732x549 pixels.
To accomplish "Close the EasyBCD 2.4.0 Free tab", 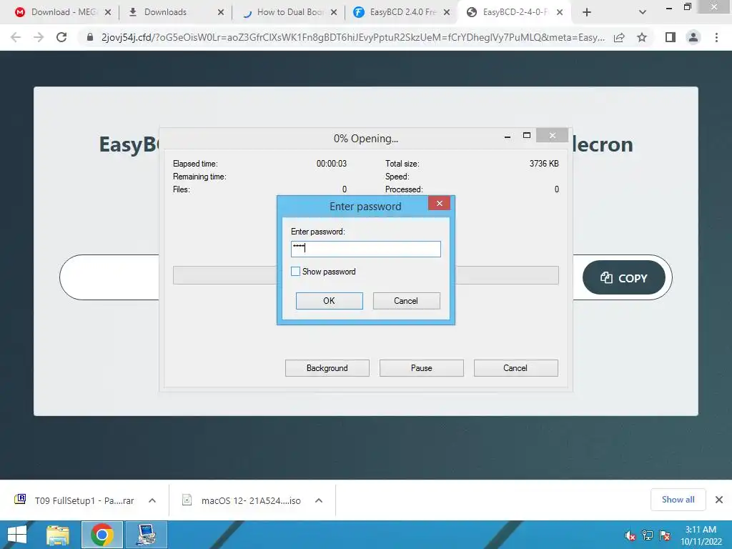I will [447, 12].
